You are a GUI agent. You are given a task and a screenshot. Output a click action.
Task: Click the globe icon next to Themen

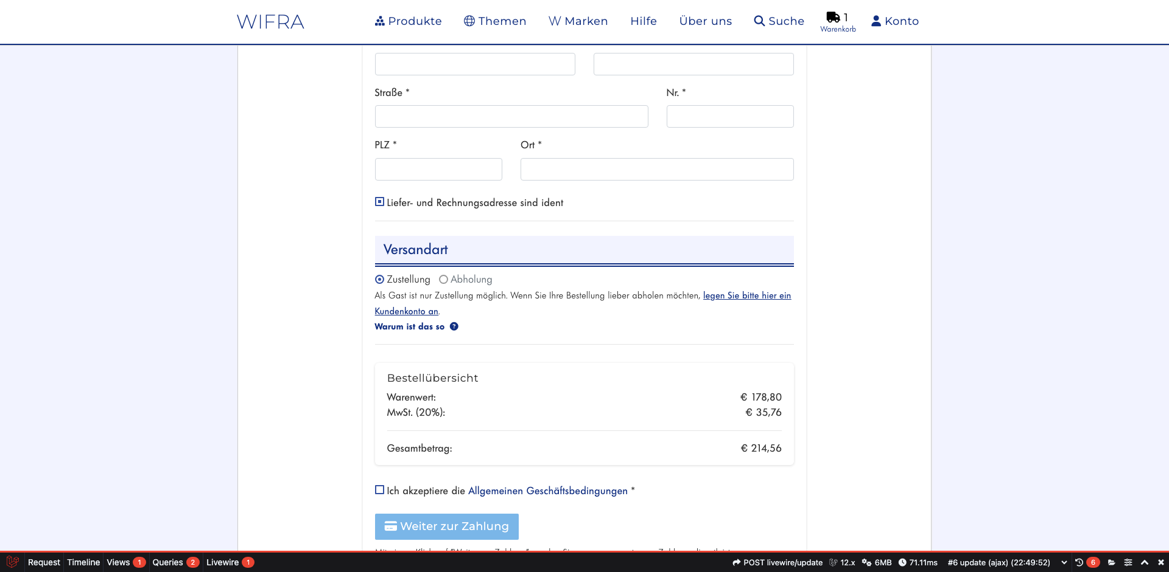point(468,21)
